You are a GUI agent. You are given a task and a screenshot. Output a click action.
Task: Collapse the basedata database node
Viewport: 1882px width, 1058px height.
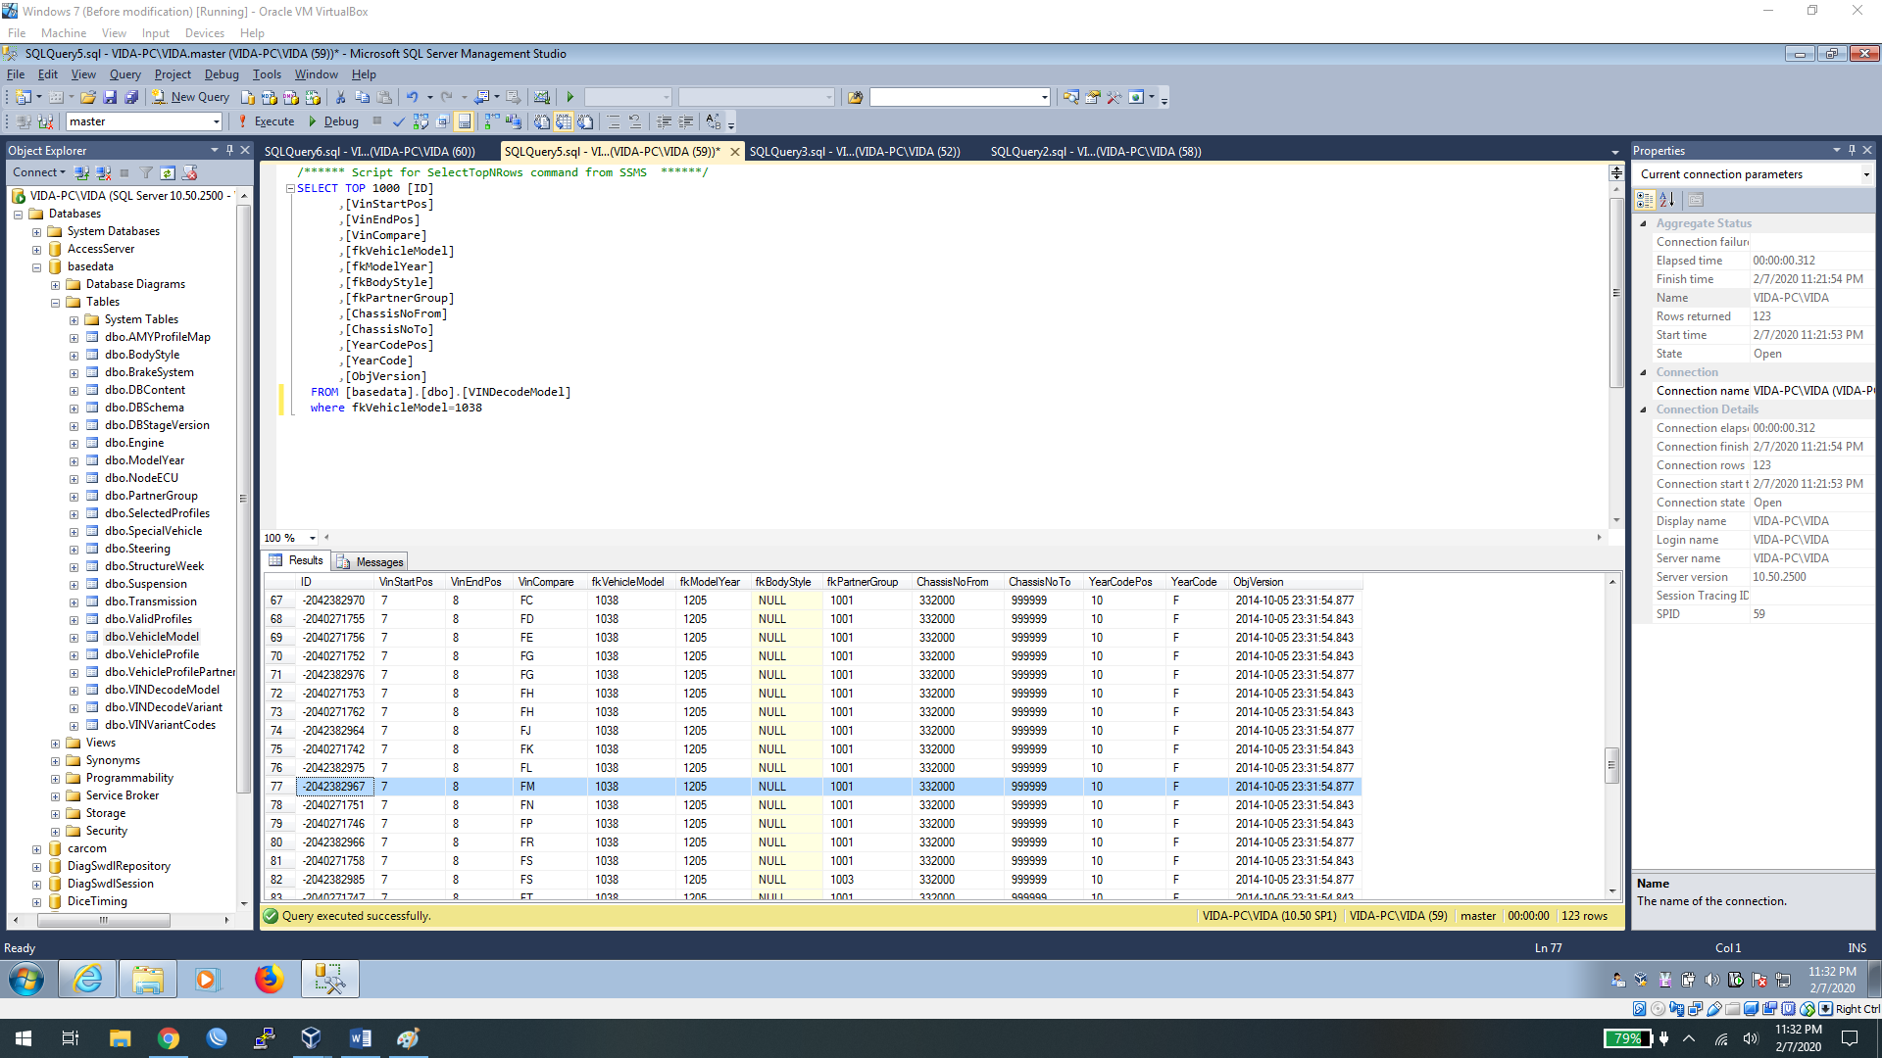[36, 267]
